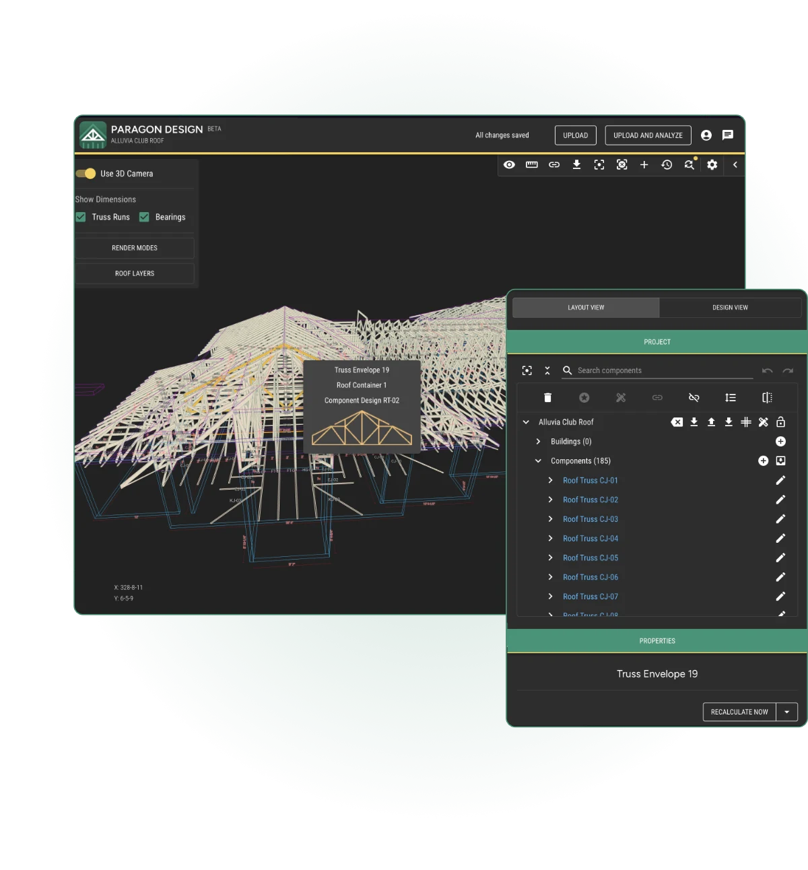Click the Unlink icon in the components panel

pyautogui.click(x=694, y=397)
